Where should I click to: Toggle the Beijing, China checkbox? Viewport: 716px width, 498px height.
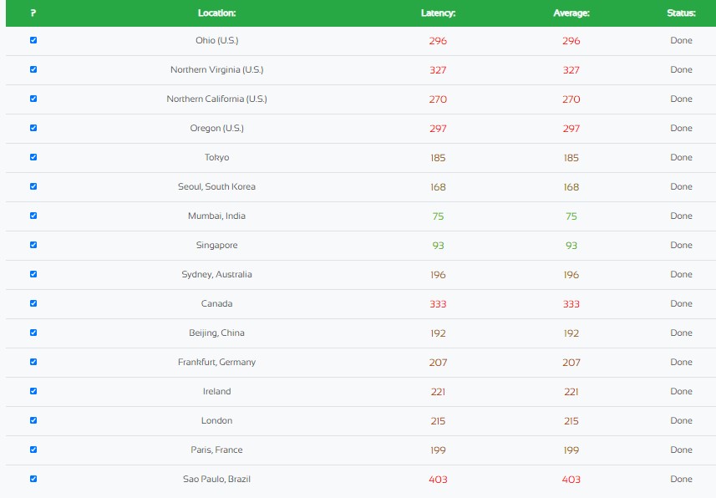click(x=33, y=333)
